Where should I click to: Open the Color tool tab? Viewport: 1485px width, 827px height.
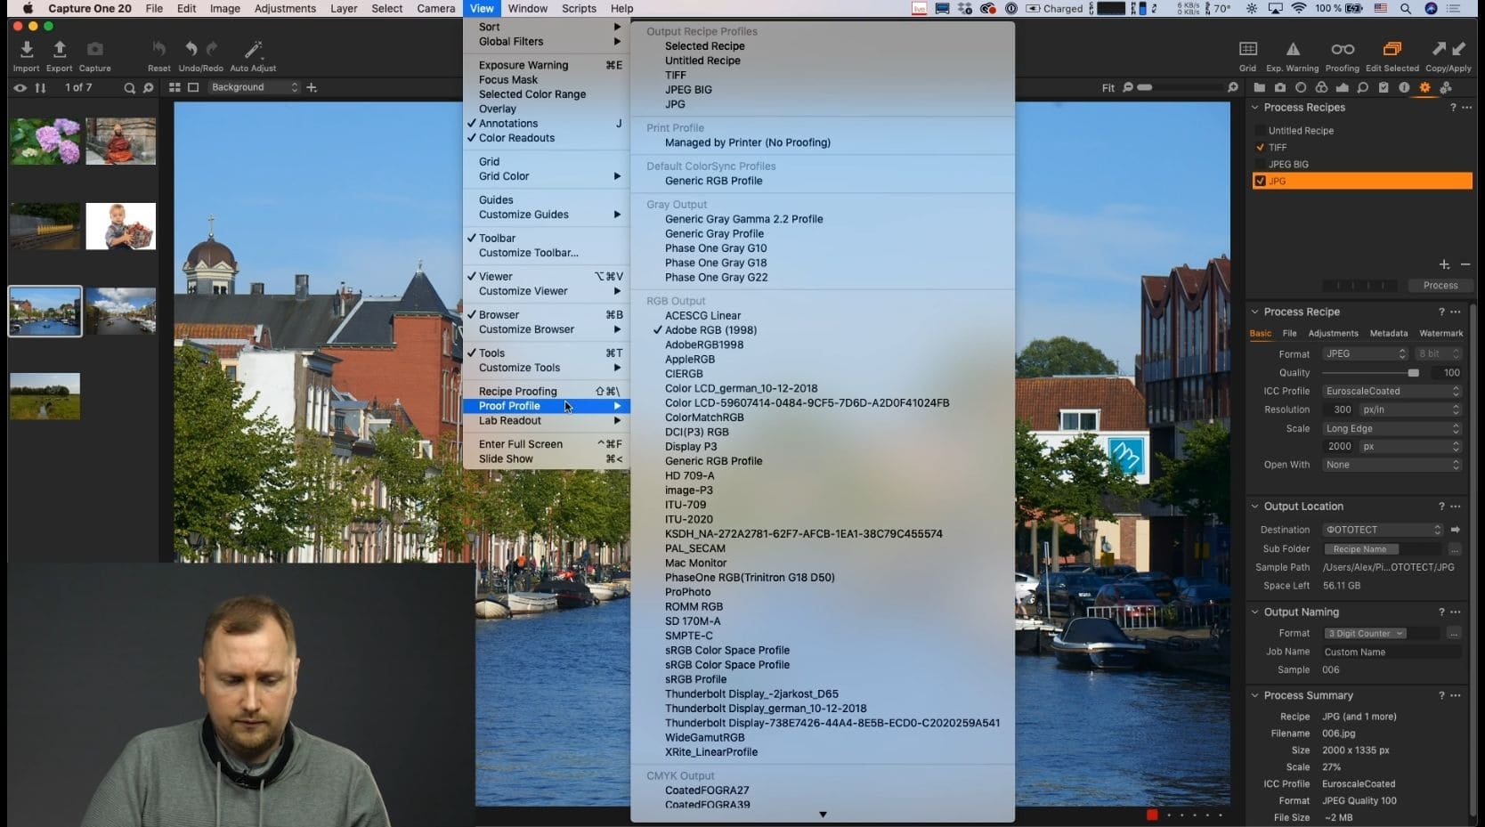(x=1321, y=87)
